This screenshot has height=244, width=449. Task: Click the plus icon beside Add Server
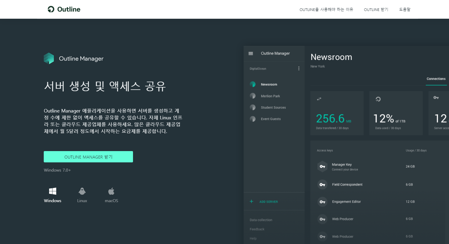(251, 202)
